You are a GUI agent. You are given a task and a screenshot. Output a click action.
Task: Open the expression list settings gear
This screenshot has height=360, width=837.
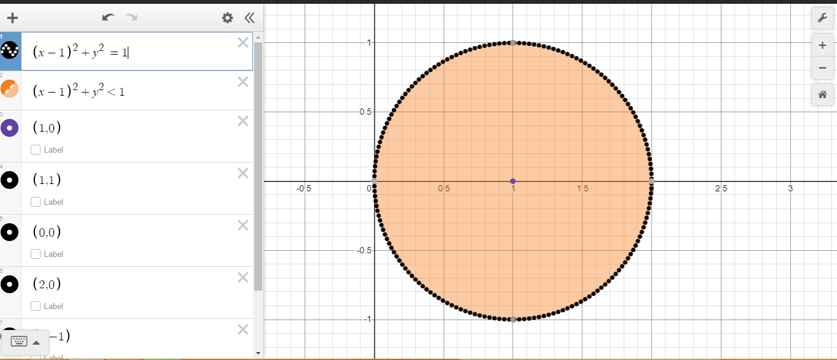pos(227,18)
